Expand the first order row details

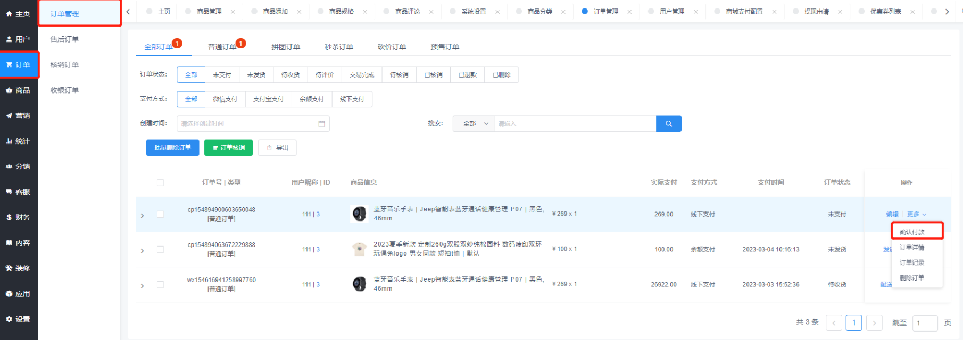[142, 215]
